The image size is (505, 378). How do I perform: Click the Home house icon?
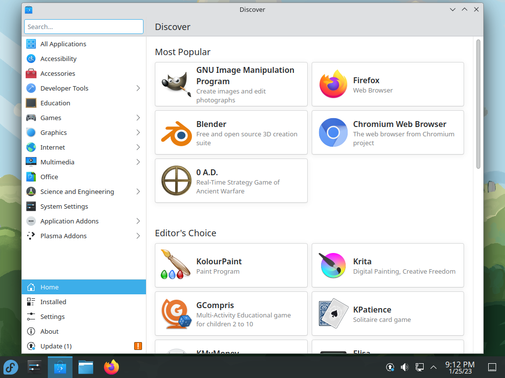[x=31, y=287]
